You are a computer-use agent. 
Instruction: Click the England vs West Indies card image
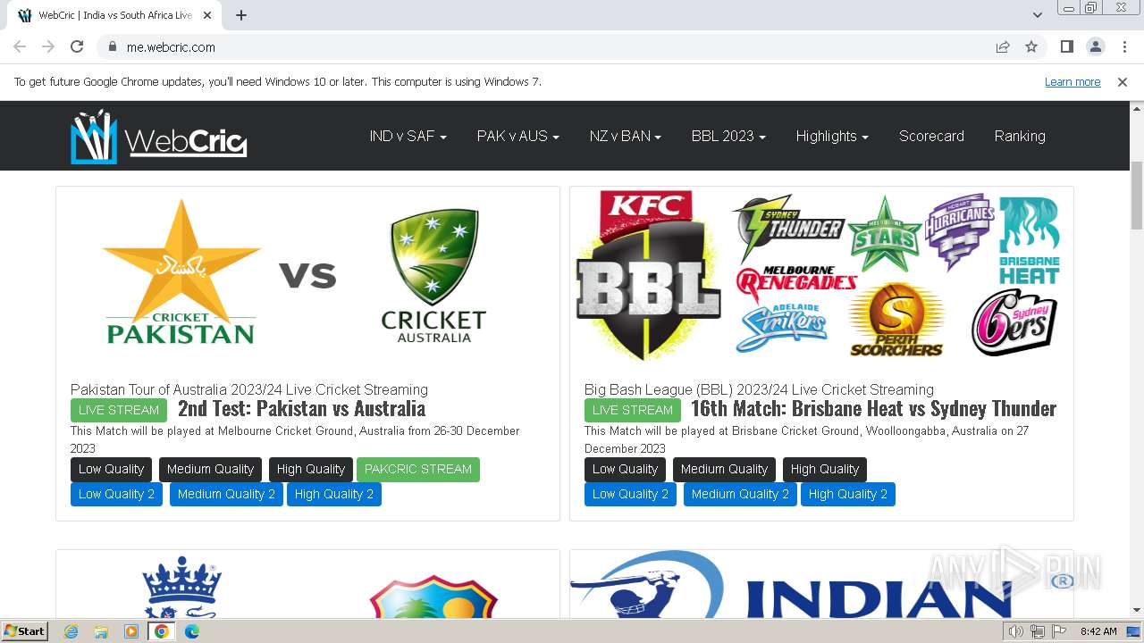(307, 586)
